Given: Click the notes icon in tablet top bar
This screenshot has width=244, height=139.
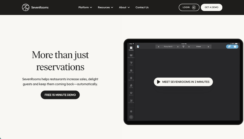Looking at the screenshot, I should click(138, 47).
